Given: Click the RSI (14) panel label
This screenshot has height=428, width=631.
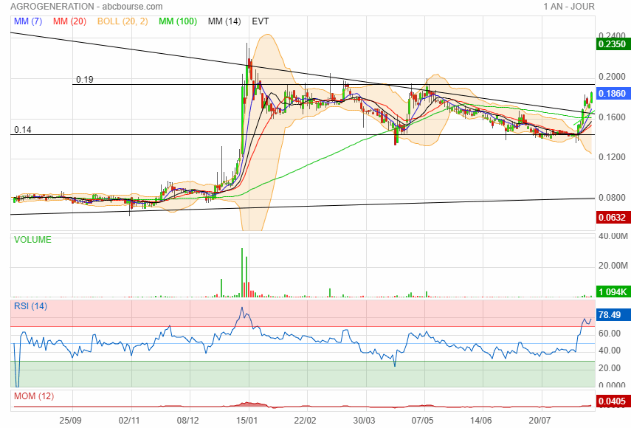Looking at the screenshot, I should 30,306.
